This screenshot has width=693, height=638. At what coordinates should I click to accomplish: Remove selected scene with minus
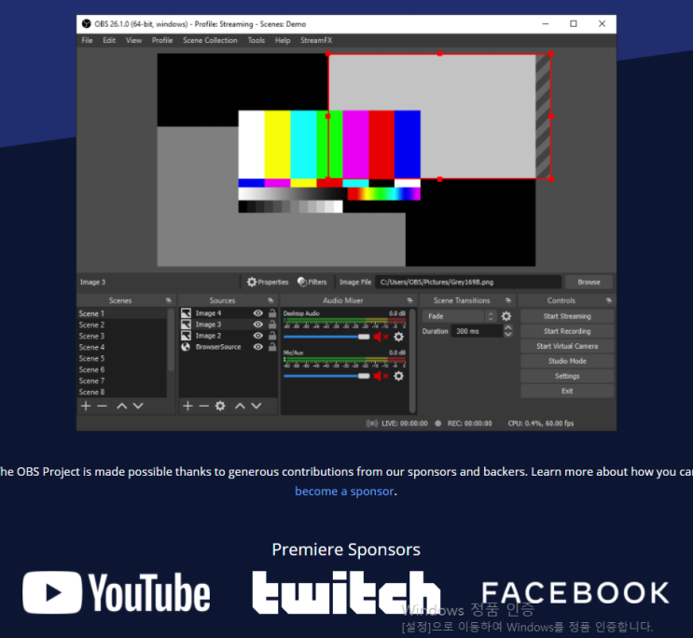[x=102, y=406]
